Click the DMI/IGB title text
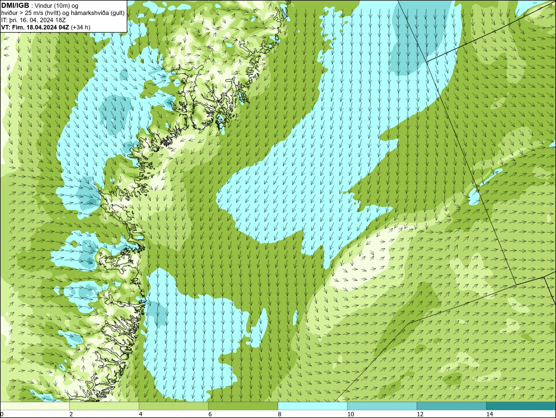 click(15, 6)
